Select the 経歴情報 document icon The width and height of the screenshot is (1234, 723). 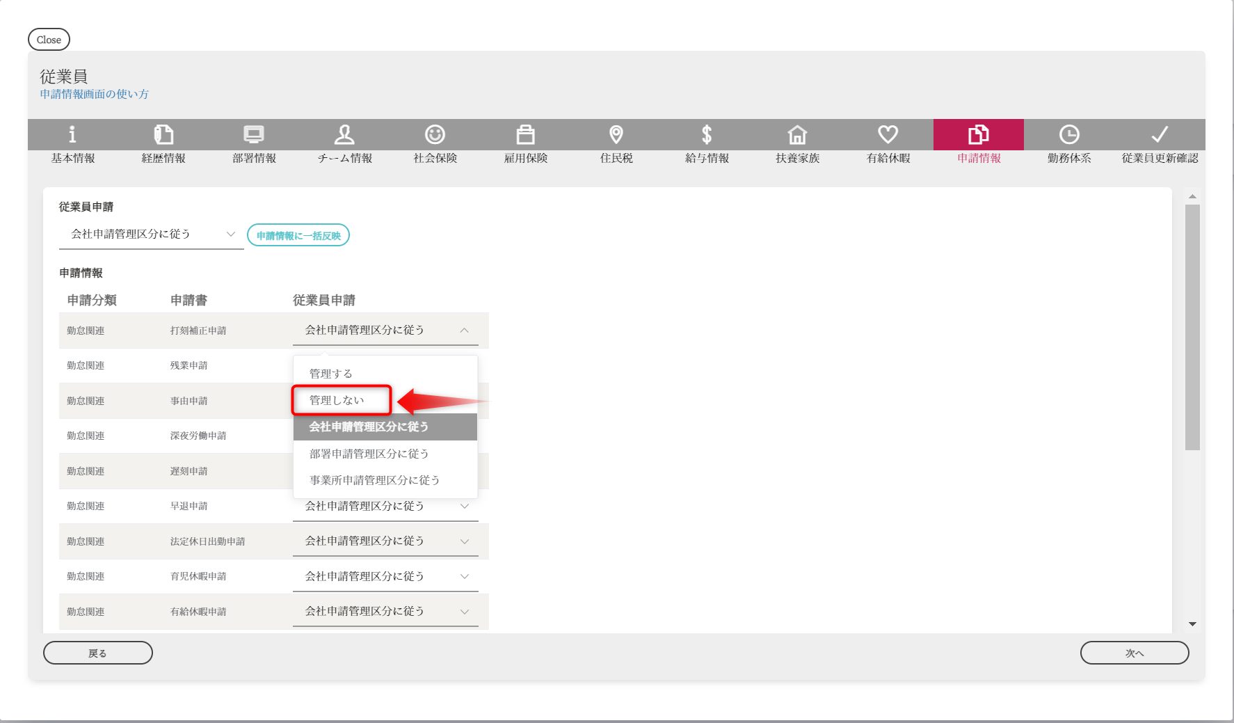pyautogui.click(x=163, y=134)
